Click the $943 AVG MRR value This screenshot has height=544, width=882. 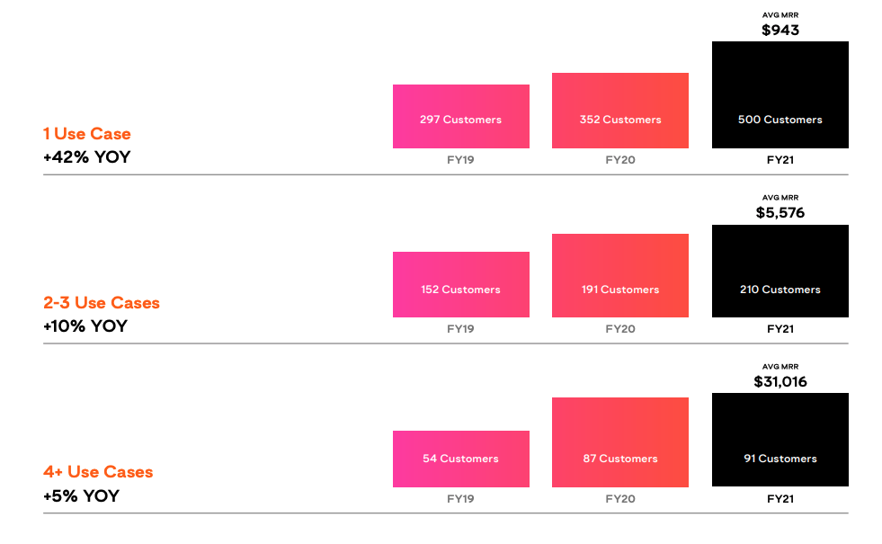780,31
